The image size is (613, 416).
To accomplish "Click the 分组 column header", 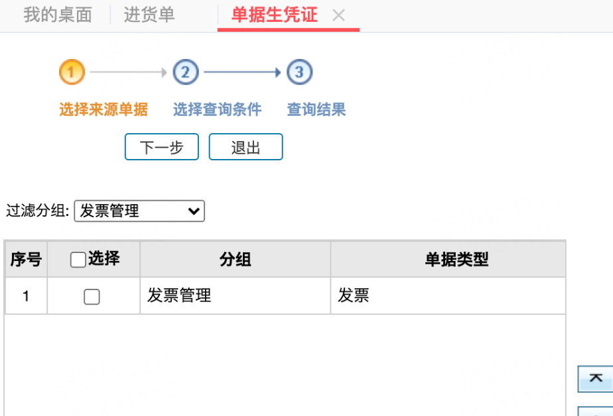I will (x=235, y=260).
